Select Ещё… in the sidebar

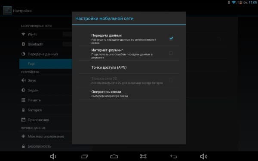pyautogui.click(x=46, y=64)
